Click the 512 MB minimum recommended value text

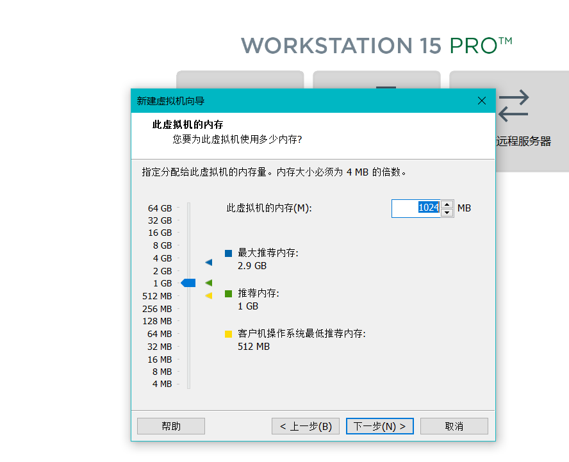pos(254,347)
